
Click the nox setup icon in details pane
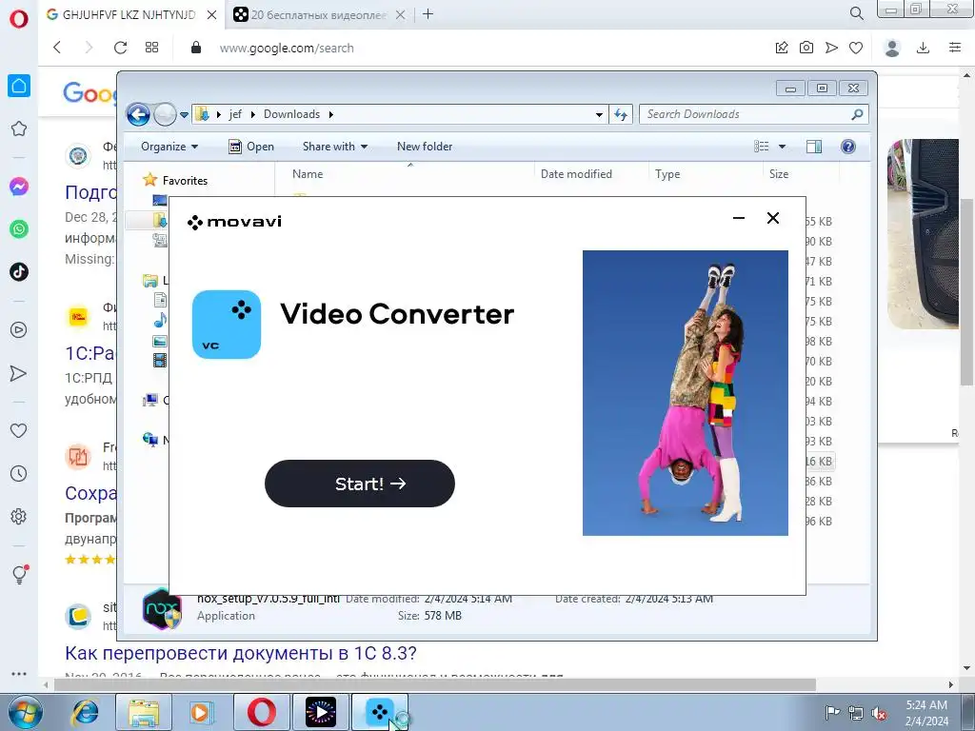(162, 609)
